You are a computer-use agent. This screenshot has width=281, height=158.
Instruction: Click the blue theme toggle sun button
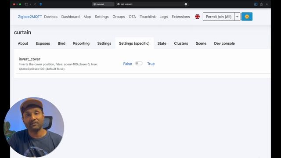point(247,17)
